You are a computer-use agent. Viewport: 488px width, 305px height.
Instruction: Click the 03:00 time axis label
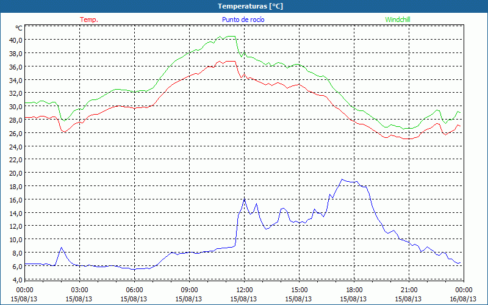point(79,290)
